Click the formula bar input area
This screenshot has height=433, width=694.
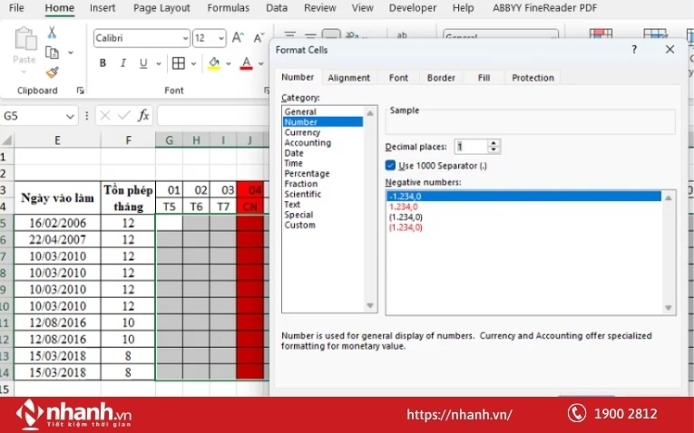[213, 116]
